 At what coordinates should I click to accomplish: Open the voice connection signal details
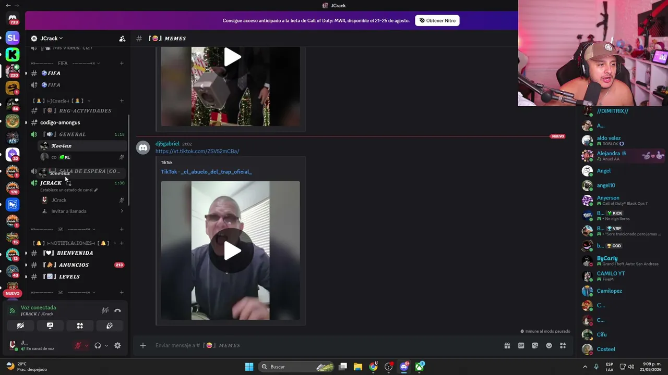pos(13,310)
